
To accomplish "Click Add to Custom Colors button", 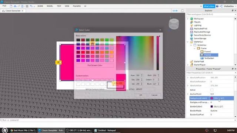I will tap(95, 89).
